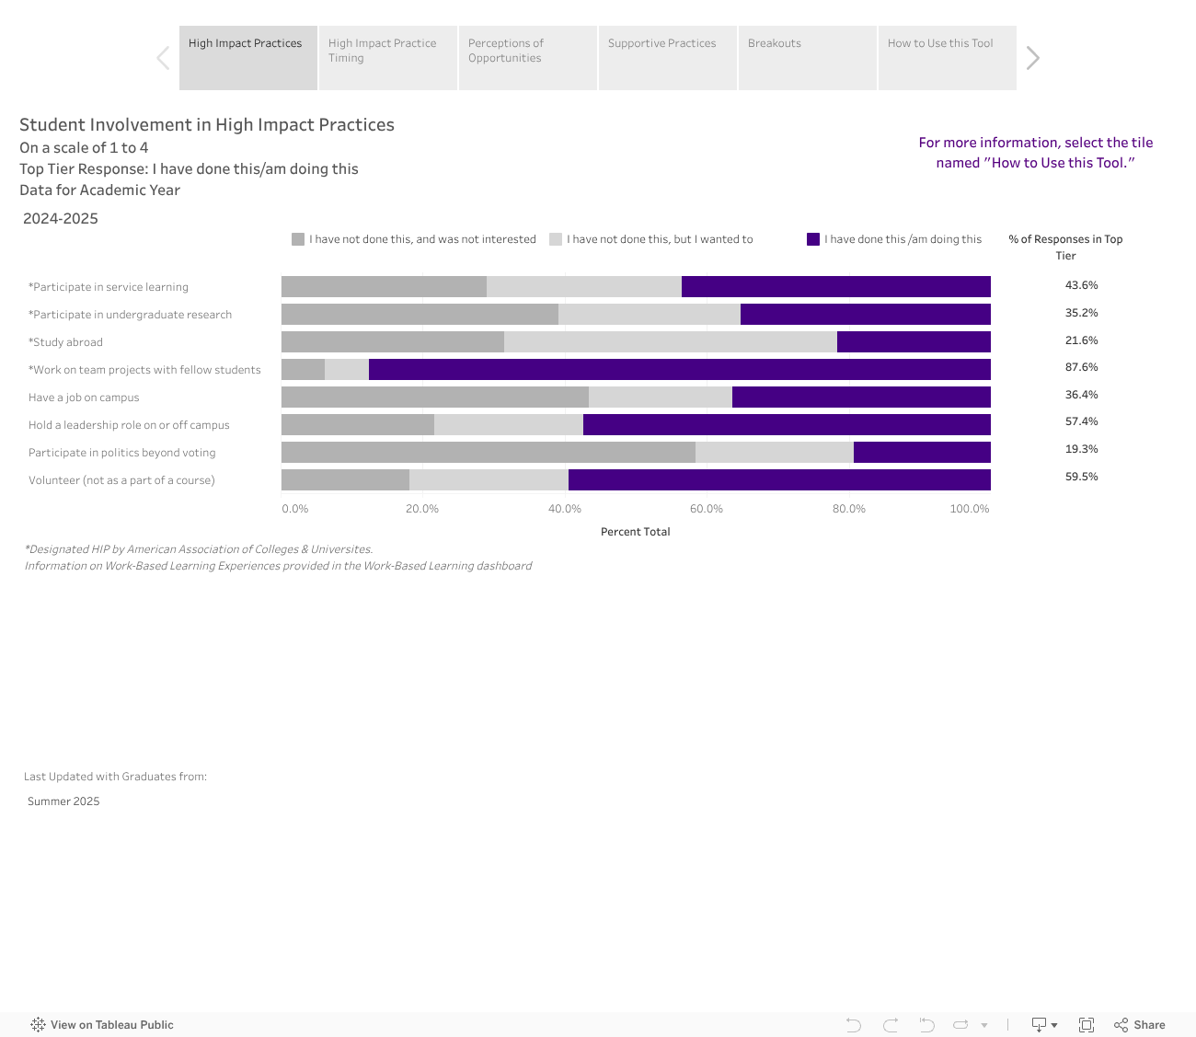This screenshot has width=1196, height=1037.
Task: Click the Undo icon in the bottom toolbar
Action: (853, 1025)
